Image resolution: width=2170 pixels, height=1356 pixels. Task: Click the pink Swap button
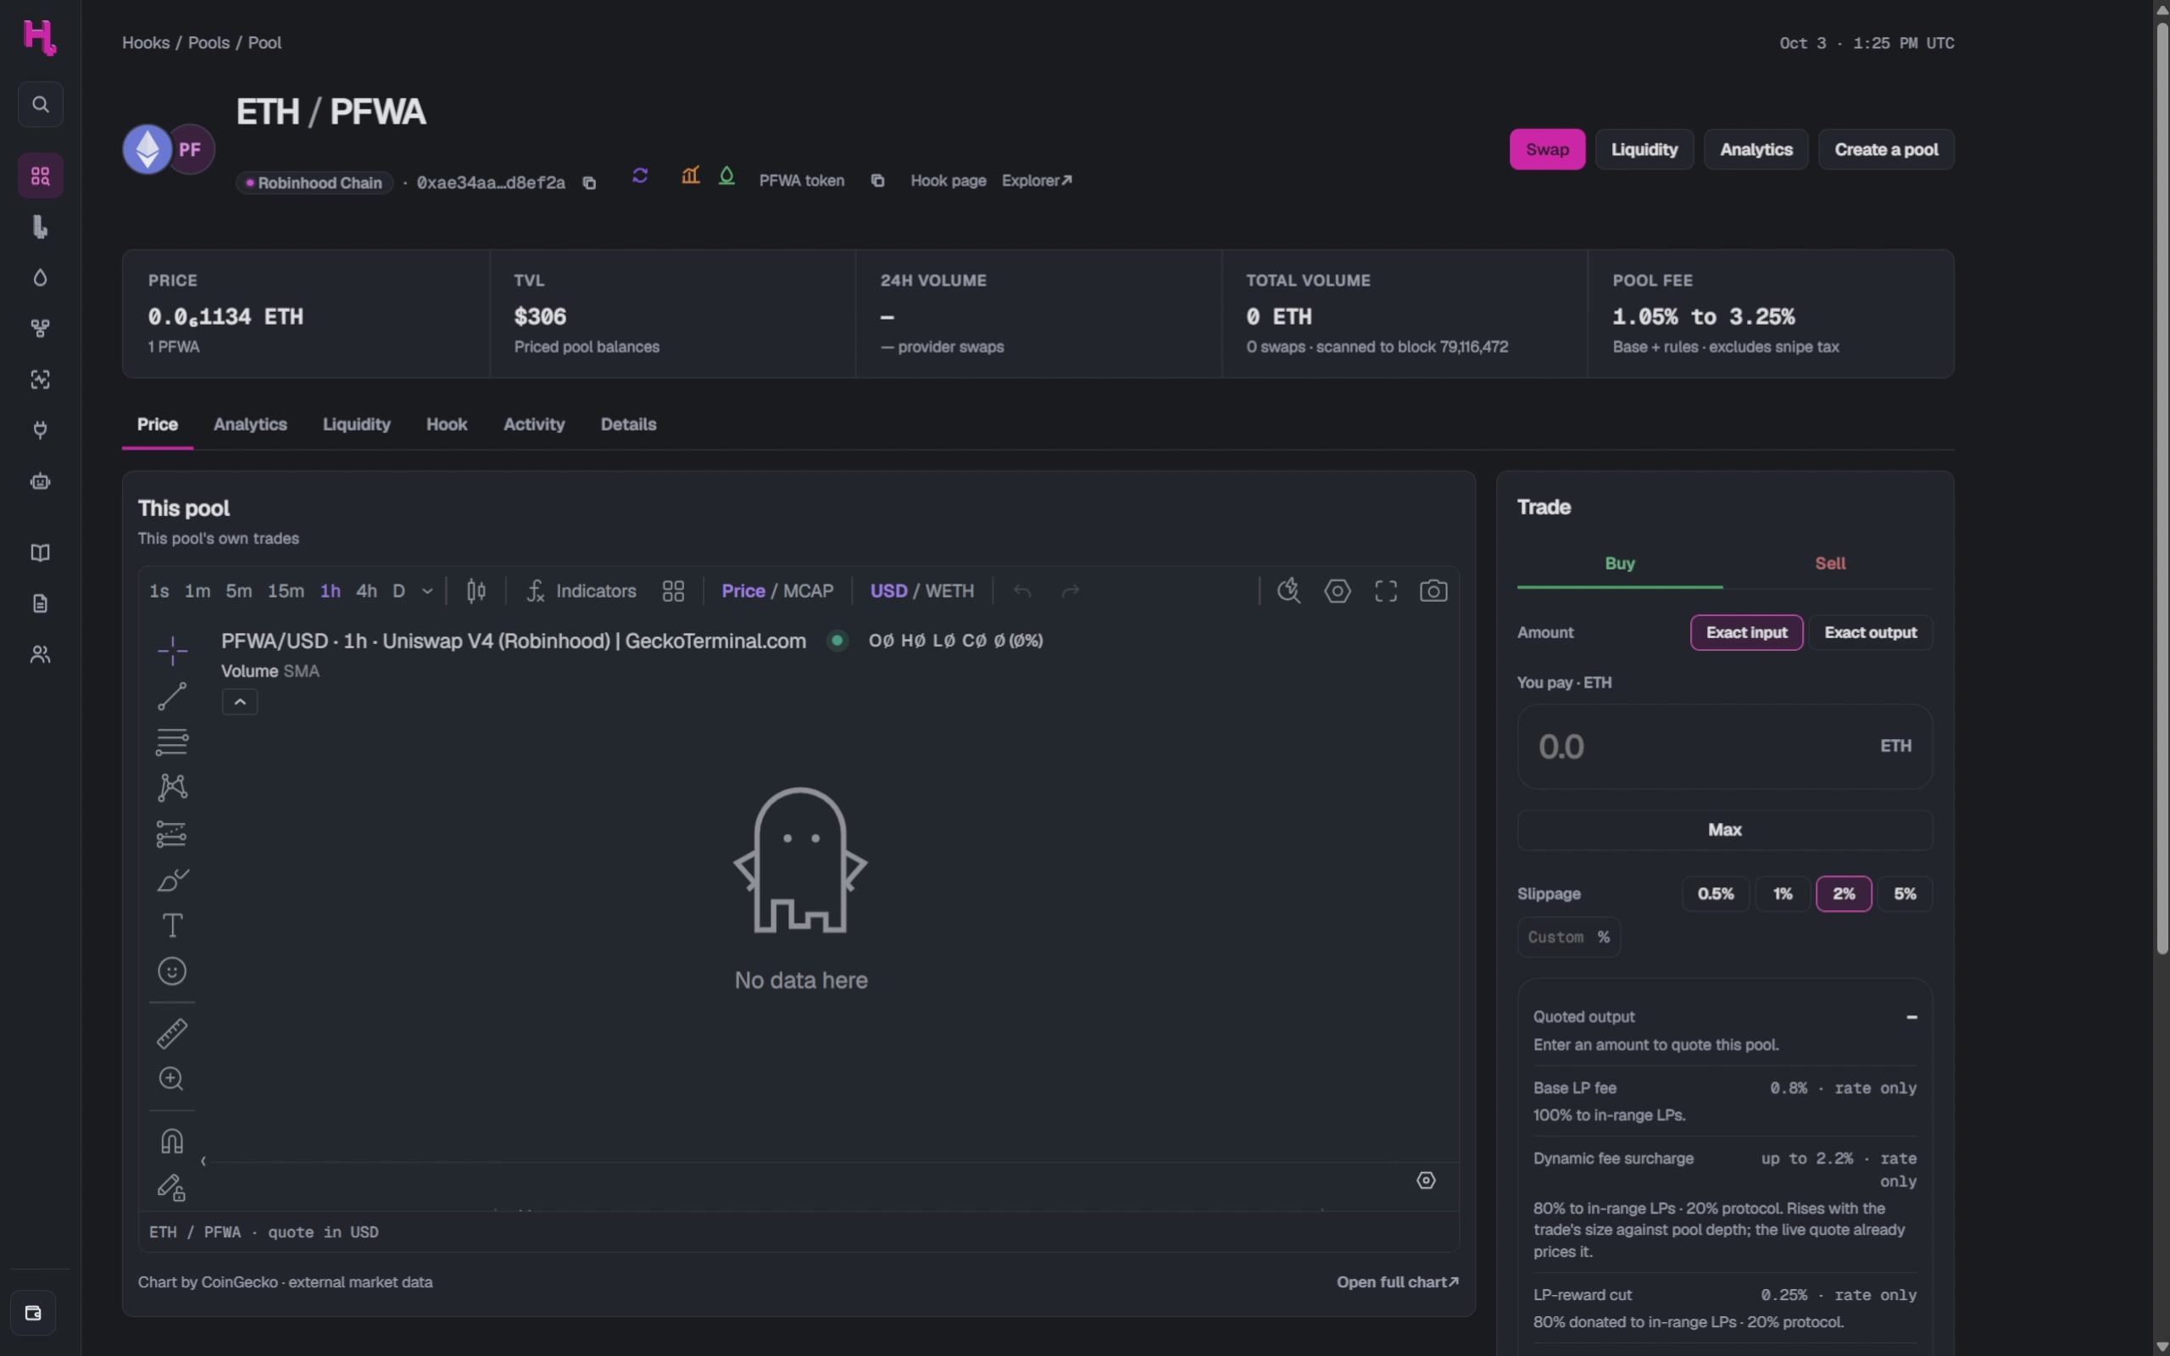[1547, 150]
